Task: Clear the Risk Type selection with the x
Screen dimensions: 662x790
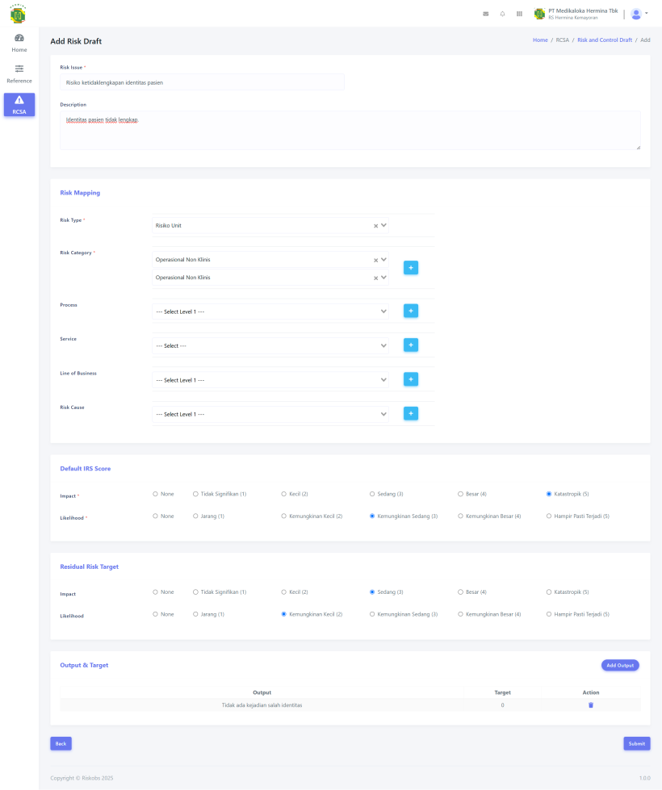Action: (375, 226)
